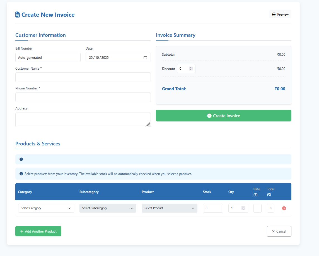
Task: Open the Select Product dropdown
Action: 169,208
